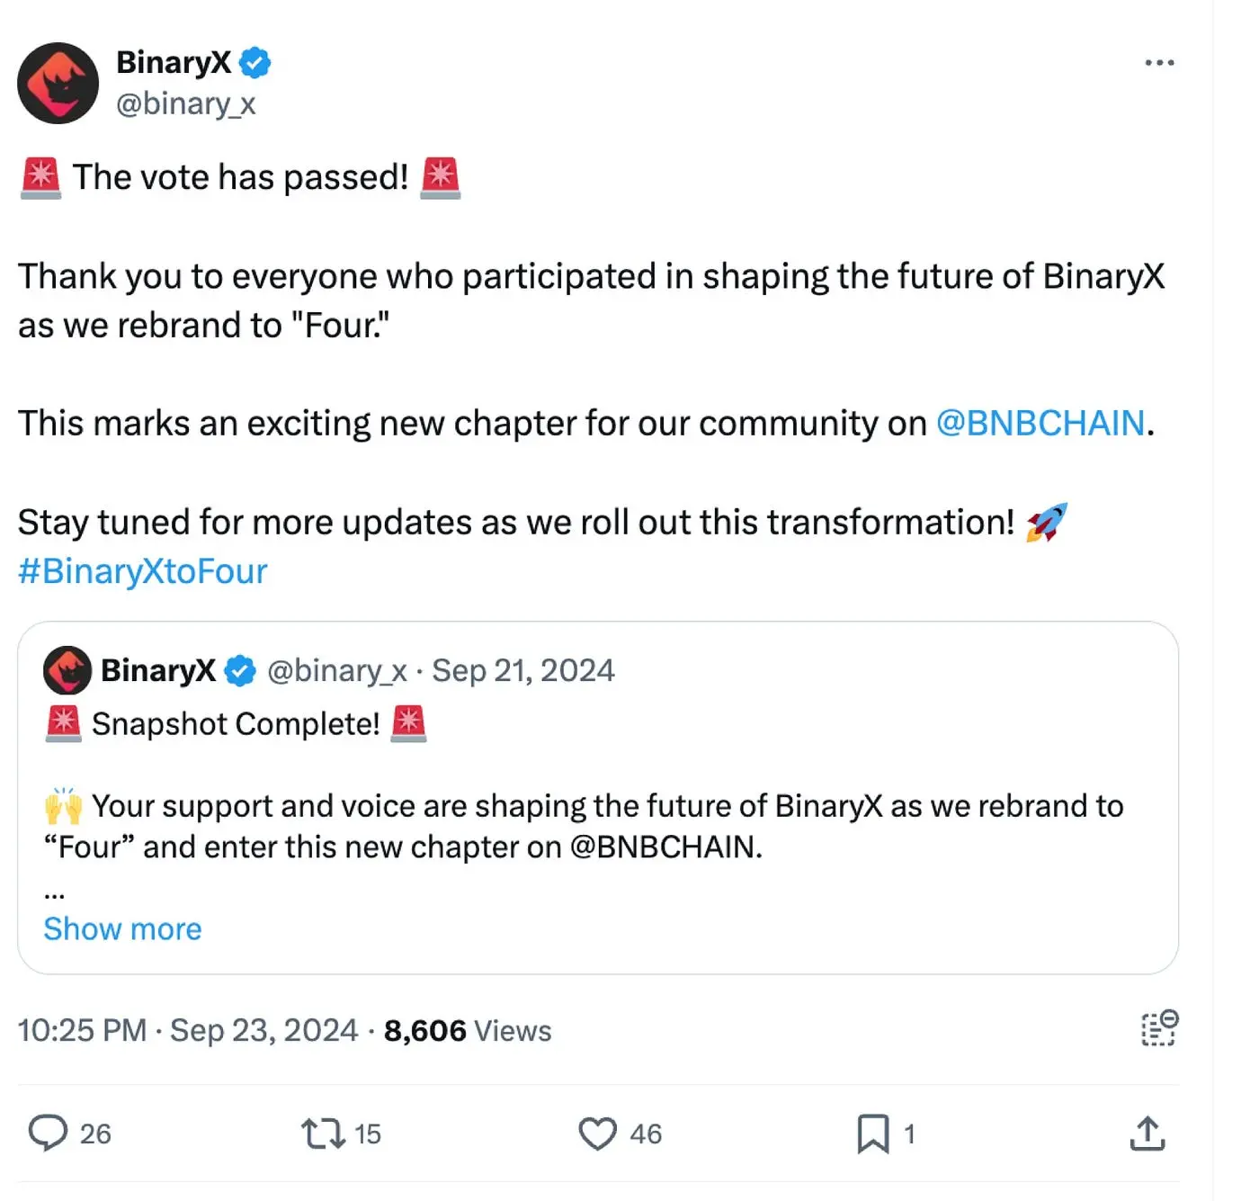1259x1201 pixels.
Task: Click the BinaryX profile avatar
Action: coord(58,83)
